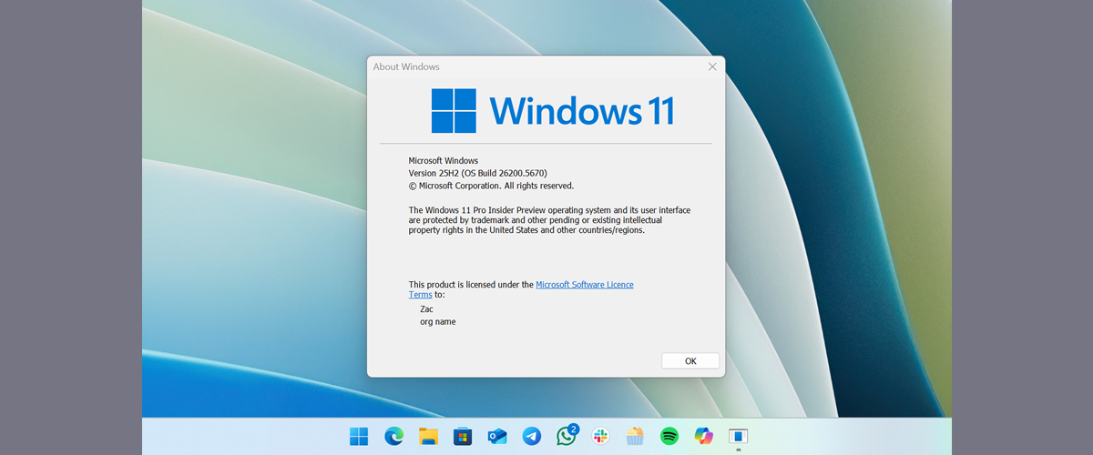Click the About Windows title text
Image resolution: width=1093 pixels, height=455 pixels.
406,66
